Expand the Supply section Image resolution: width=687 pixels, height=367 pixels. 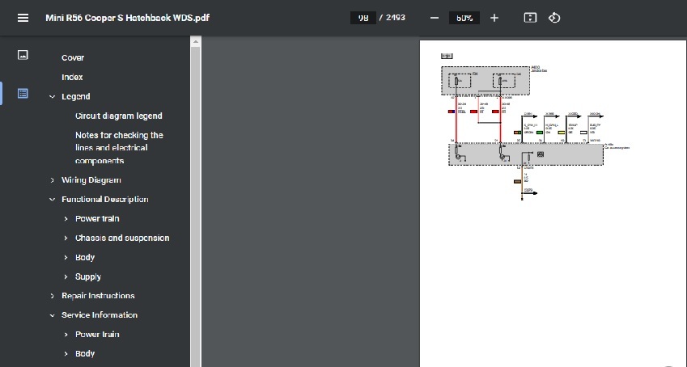pos(66,276)
